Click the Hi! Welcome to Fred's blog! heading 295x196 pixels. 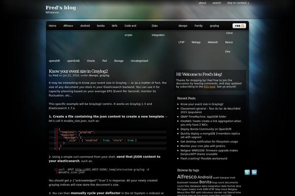[x=199, y=74]
